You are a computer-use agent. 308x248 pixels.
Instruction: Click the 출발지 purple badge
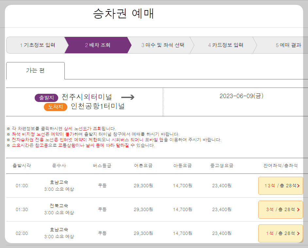pyautogui.click(x=46, y=98)
